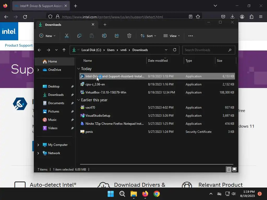The height and width of the screenshot is (200, 267).
Task: Click the Delete trash can icon
Action: pyautogui.click(x=129, y=36)
